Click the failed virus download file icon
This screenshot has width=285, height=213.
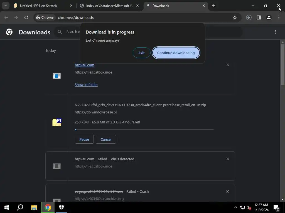click(x=57, y=166)
